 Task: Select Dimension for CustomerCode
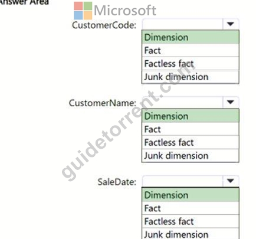(x=191, y=37)
